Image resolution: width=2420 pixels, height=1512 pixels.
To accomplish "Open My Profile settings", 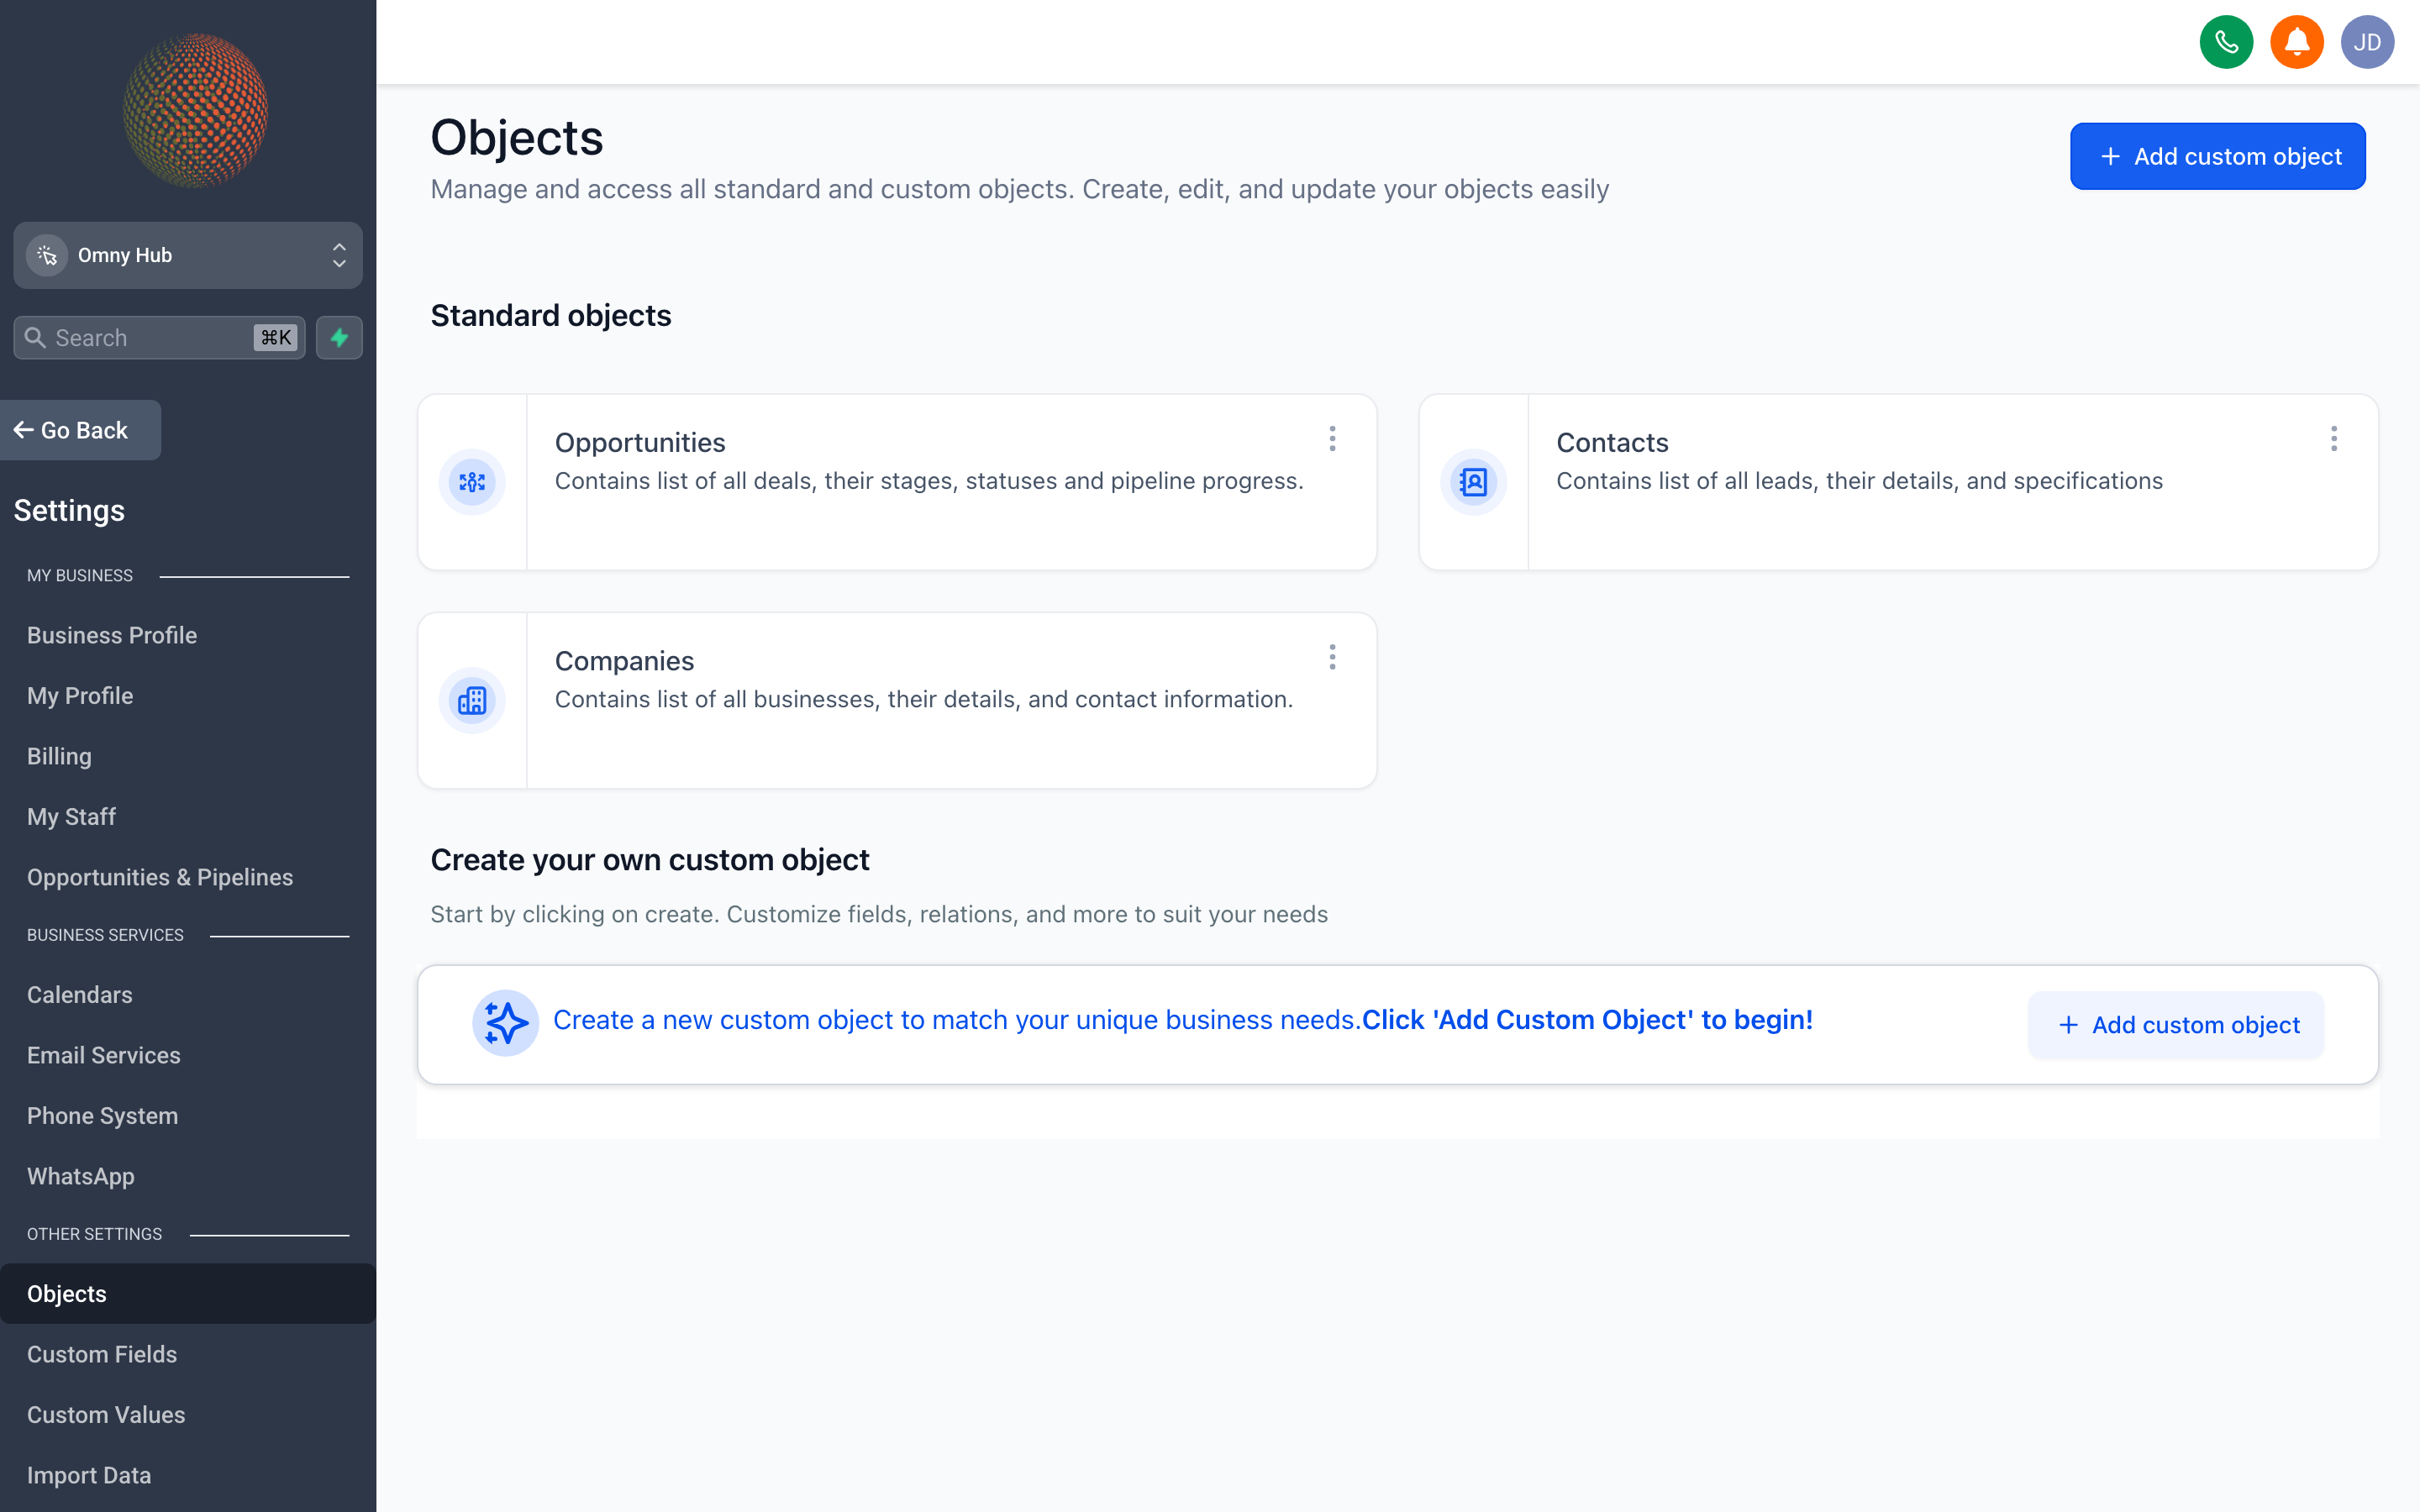I will [80, 696].
